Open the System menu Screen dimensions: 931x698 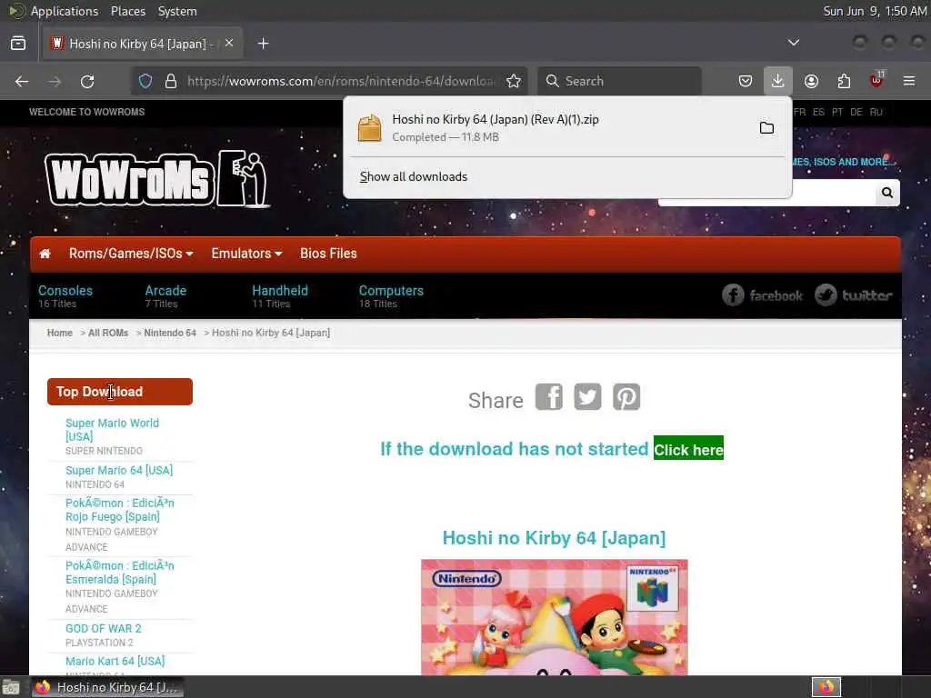[x=177, y=11]
